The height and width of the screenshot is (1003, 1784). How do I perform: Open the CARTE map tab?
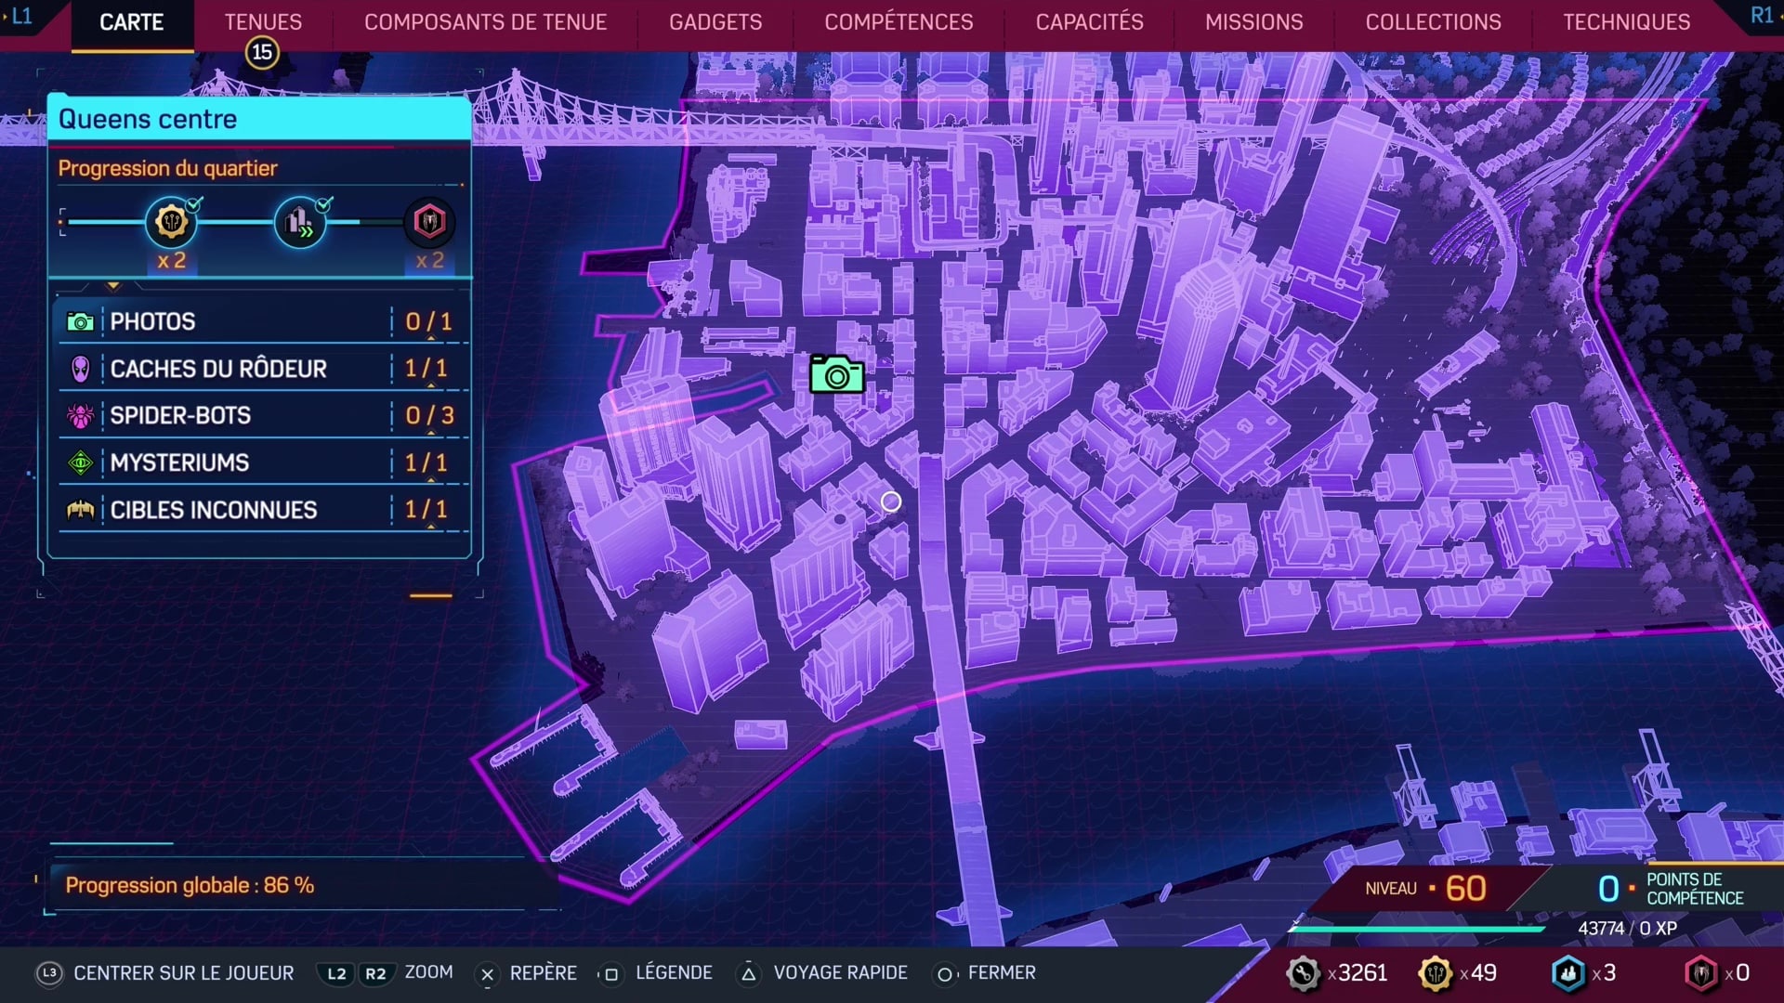[x=132, y=20]
